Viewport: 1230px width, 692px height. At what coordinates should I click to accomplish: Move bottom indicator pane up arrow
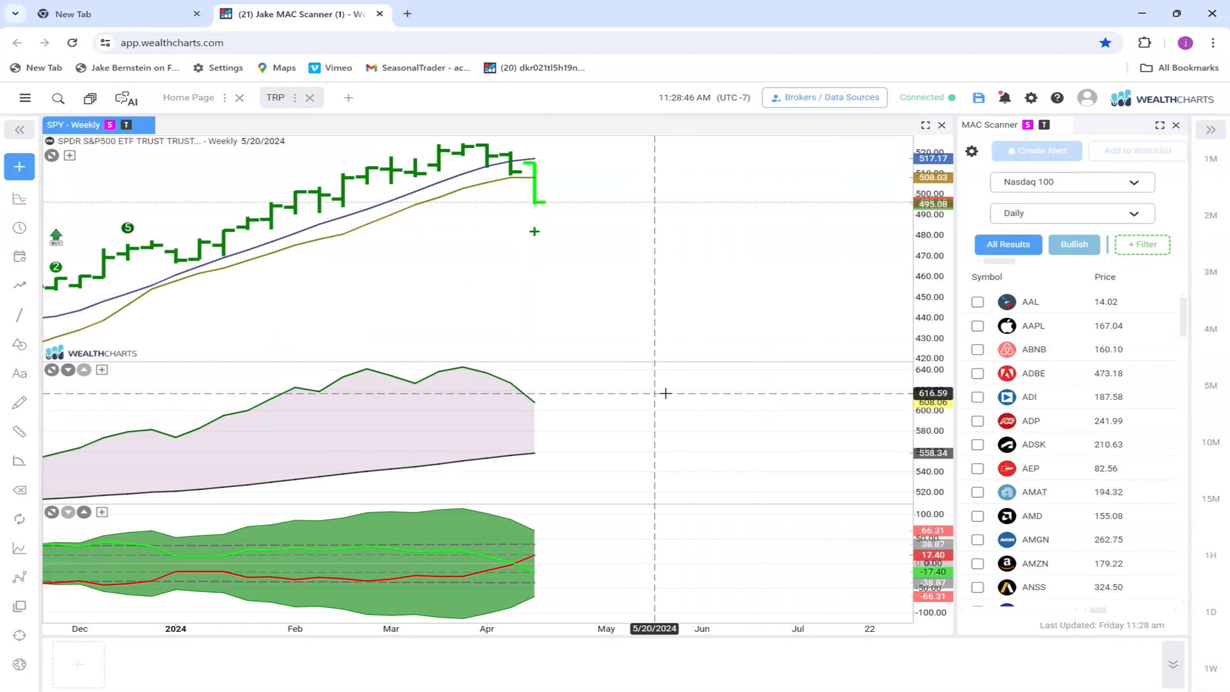84,512
